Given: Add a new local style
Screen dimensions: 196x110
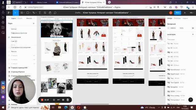Looking at the screenshot, I should tap(193, 34).
